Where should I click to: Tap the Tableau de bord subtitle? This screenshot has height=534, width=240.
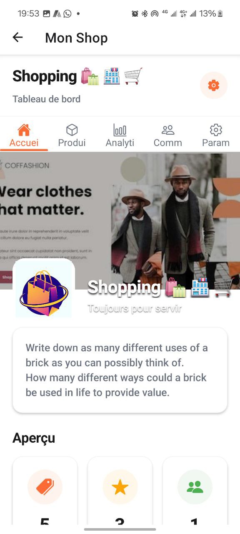46,99
